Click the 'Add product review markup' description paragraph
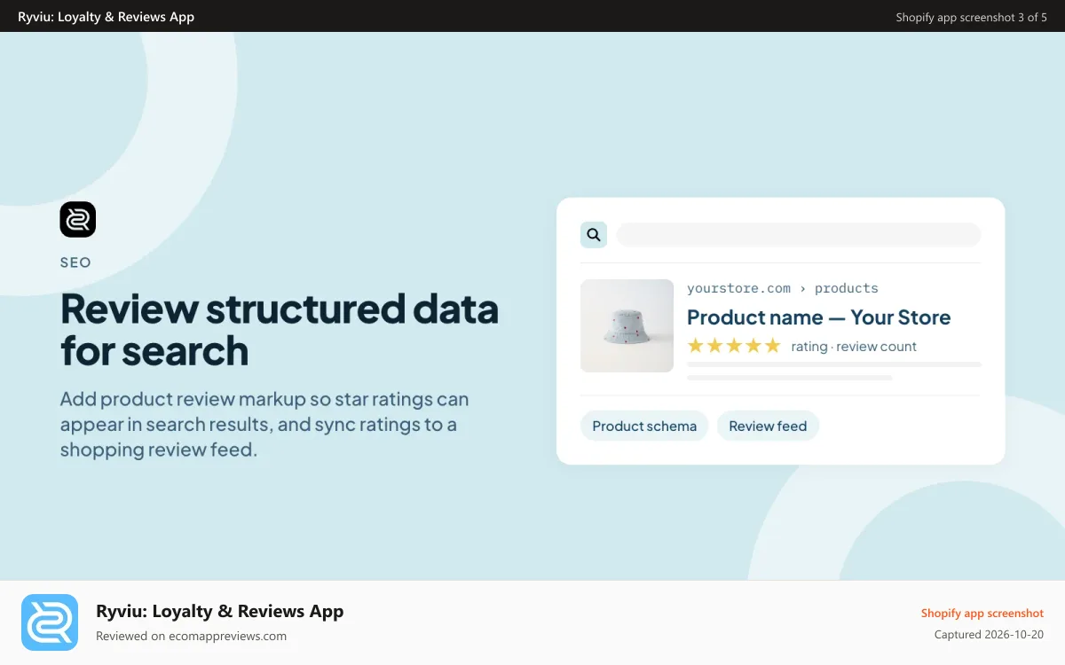 (x=264, y=425)
